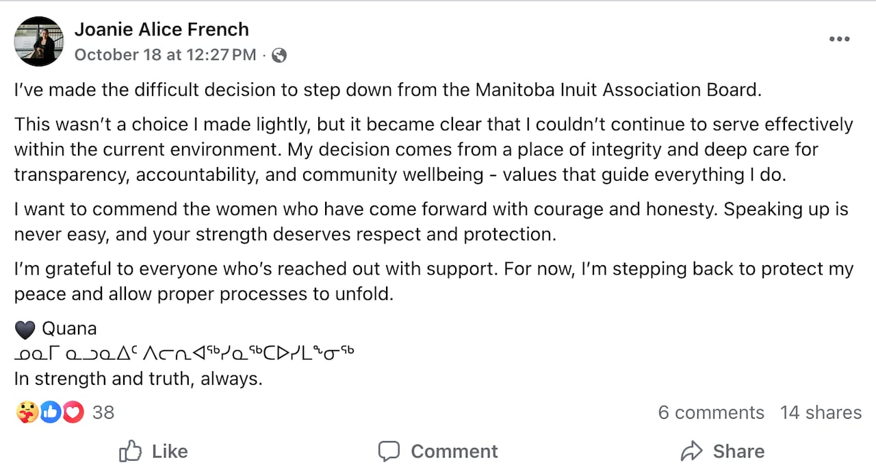Click the red heart Love reaction icon
The image size is (876, 476).
click(x=72, y=412)
